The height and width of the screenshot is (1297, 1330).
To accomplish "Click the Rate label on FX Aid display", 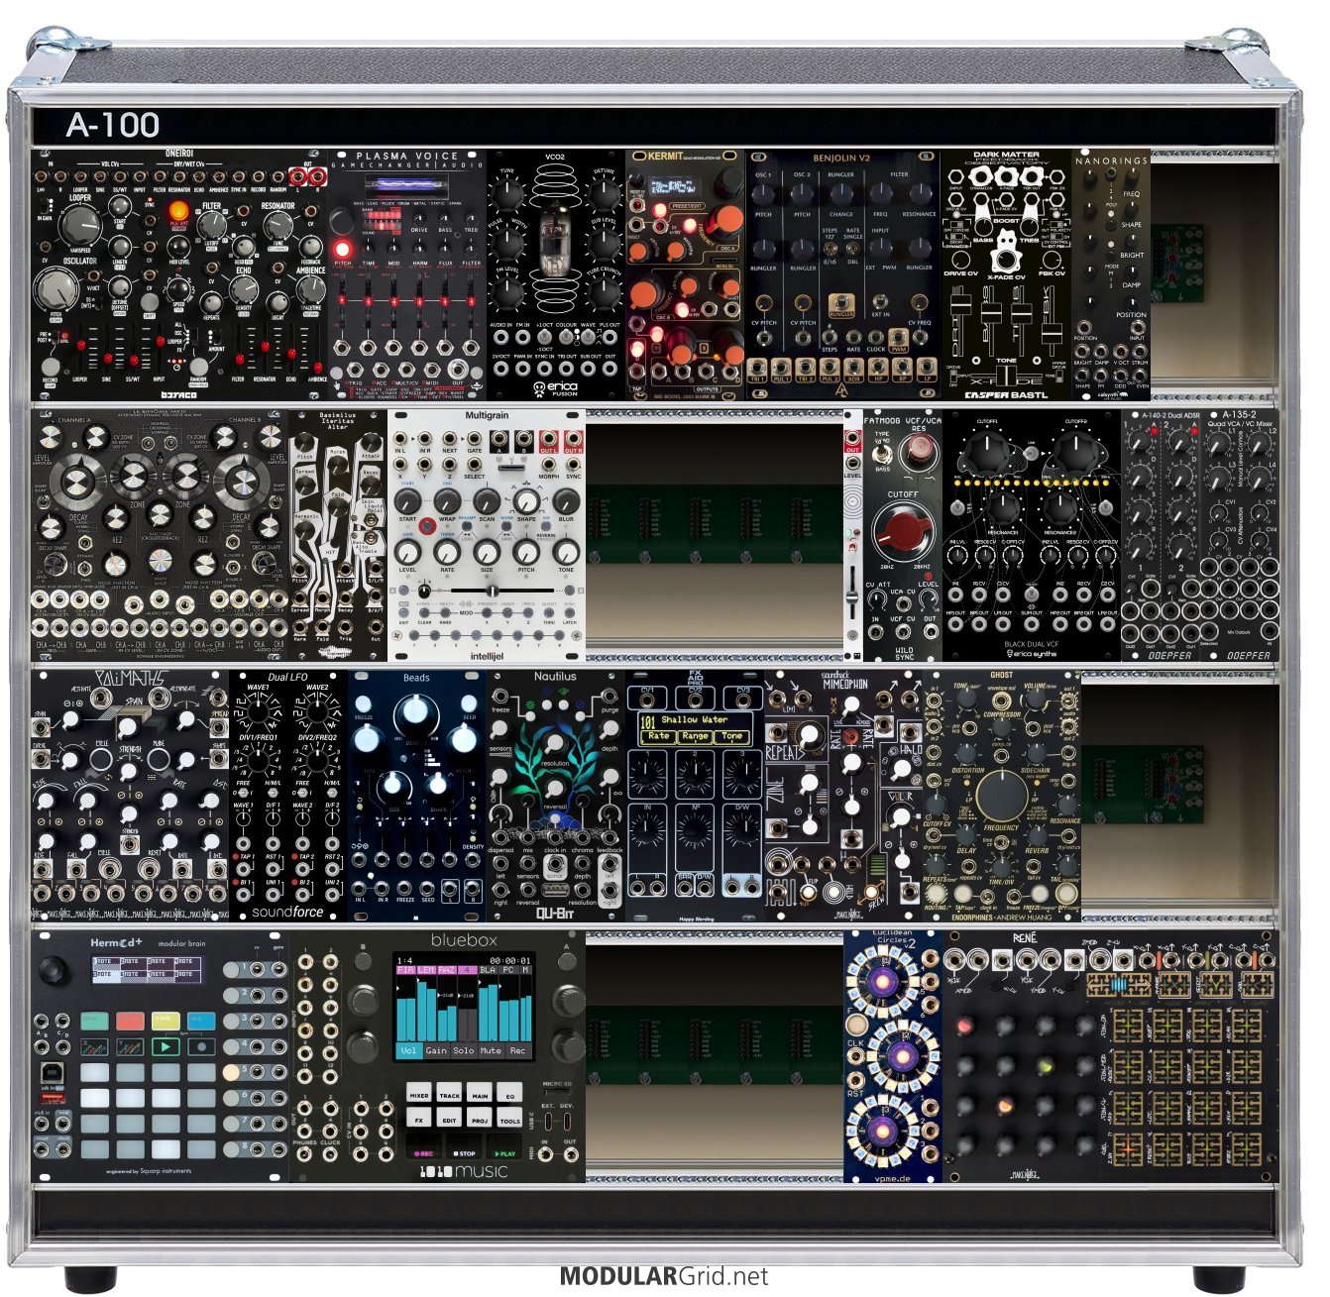I will (658, 737).
